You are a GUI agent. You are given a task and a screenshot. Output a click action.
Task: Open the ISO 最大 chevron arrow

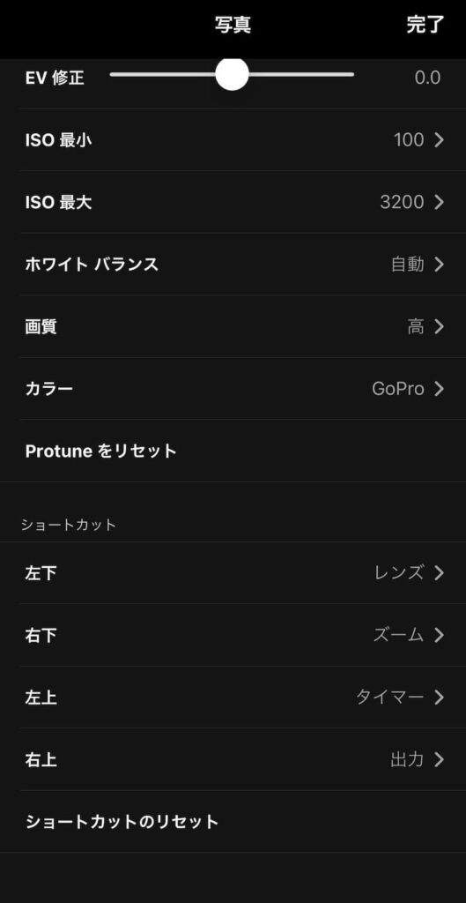coord(439,202)
